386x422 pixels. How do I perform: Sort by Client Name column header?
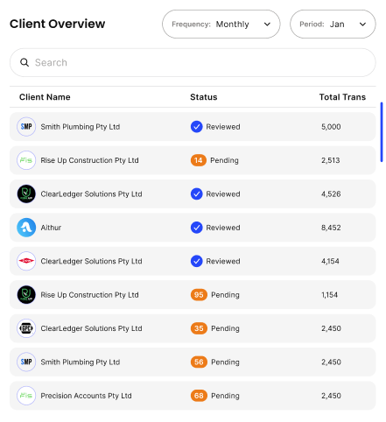pos(45,97)
